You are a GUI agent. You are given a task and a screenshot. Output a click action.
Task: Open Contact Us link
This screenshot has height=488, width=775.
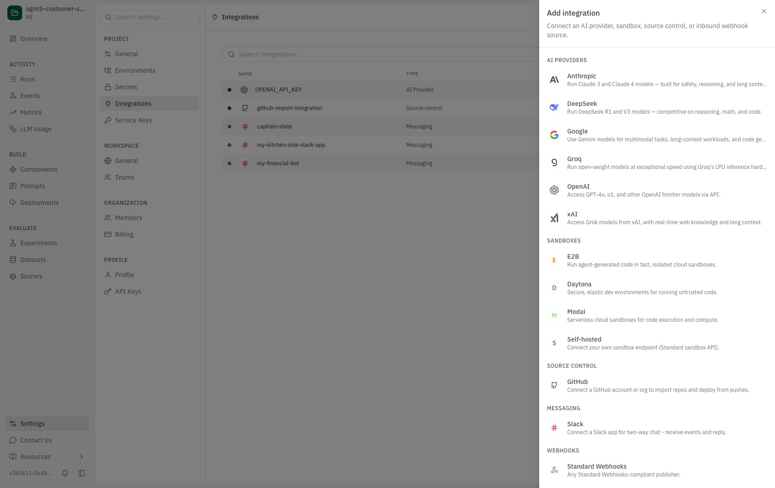[x=47, y=440]
